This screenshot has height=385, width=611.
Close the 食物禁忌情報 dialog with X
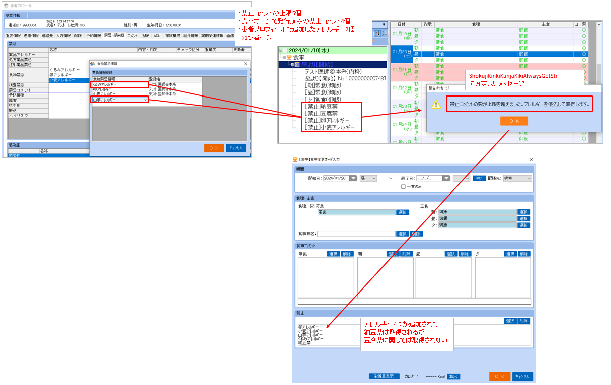tap(246, 64)
